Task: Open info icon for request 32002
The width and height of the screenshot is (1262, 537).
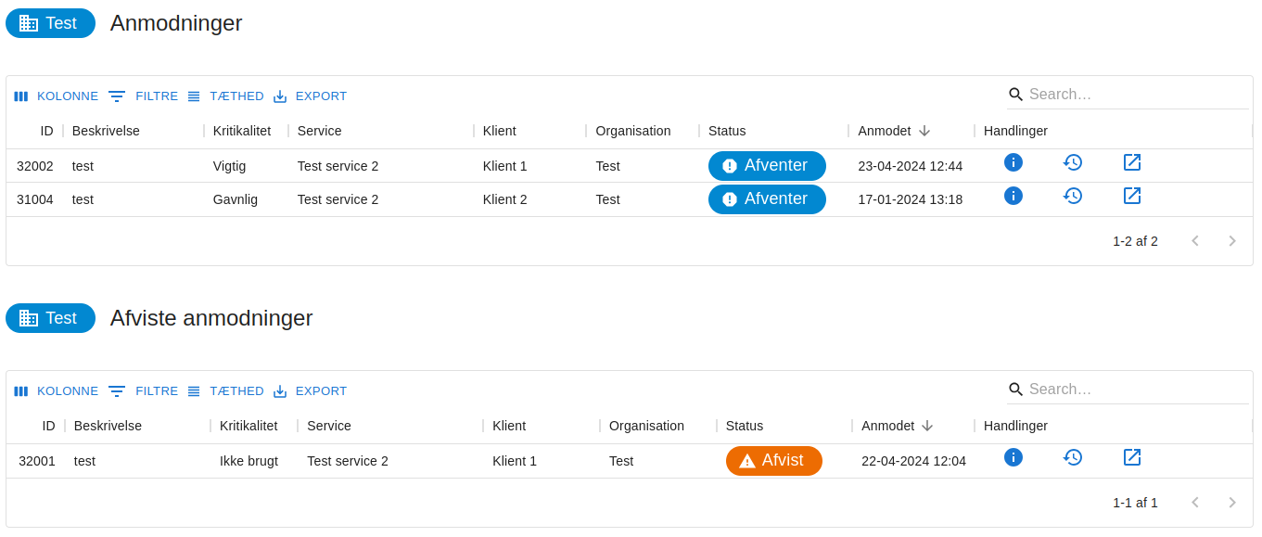Action: coord(1013,162)
